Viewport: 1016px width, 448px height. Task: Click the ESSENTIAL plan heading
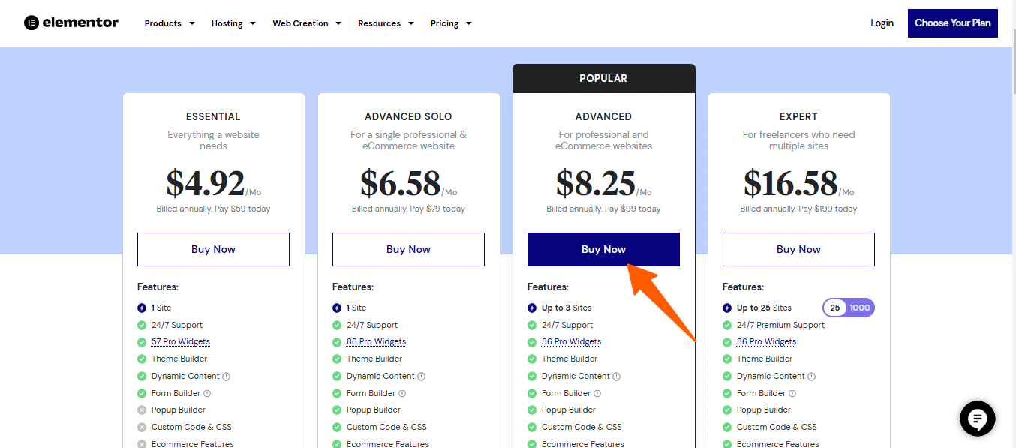tap(213, 116)
